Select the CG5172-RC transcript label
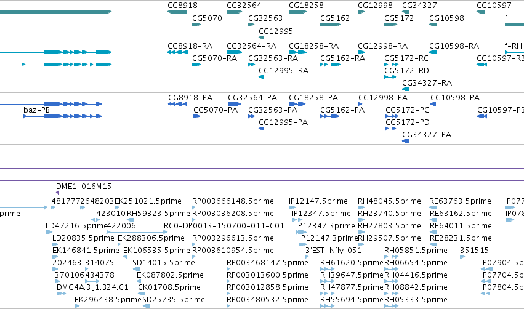The width and height of the screenshot is (524, 309). [x=406, y=58]
